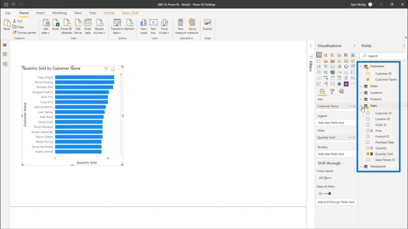The image size is (408, 229).
Task: Click the filter icon on the chart visual
Action: coord(106,69)
